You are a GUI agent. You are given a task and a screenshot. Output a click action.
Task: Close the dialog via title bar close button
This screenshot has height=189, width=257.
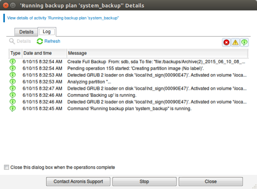[x=6, y=5]
